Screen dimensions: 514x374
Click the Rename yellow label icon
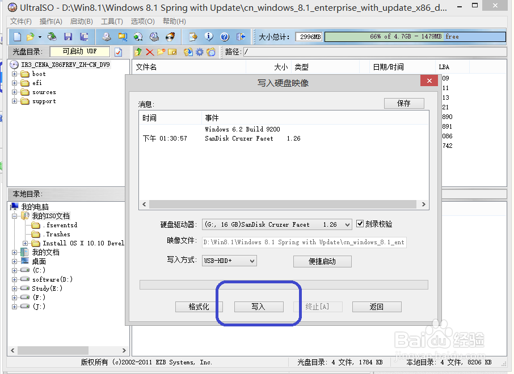tap(172, 52)
